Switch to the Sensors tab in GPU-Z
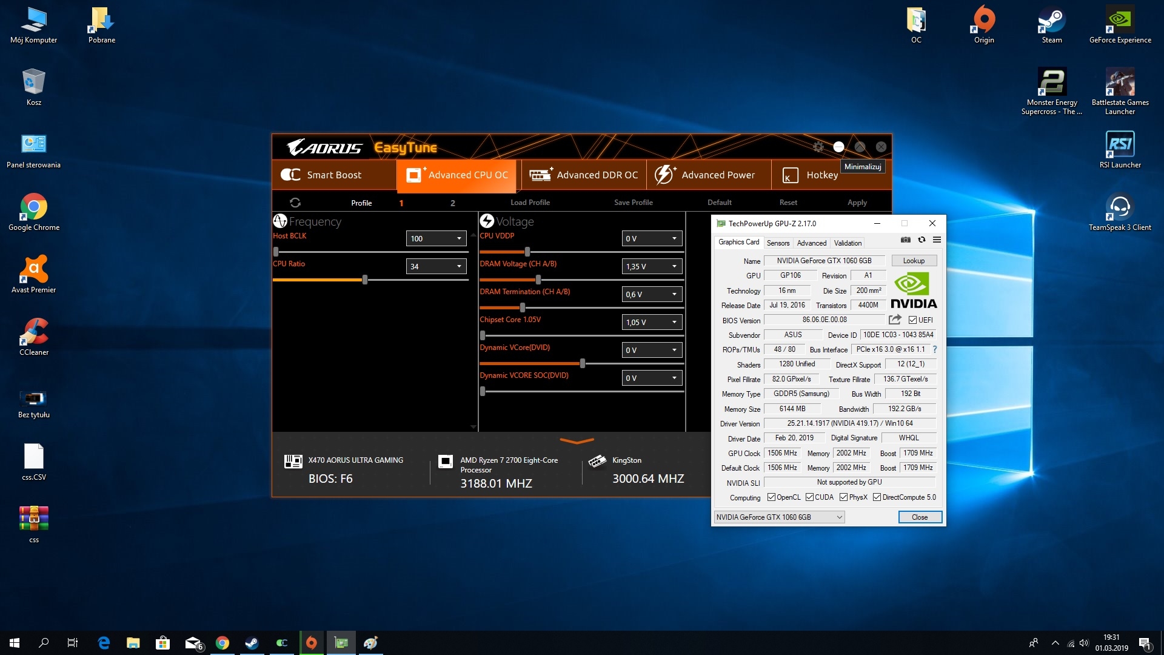1164x655 pixels. point(778,243)
